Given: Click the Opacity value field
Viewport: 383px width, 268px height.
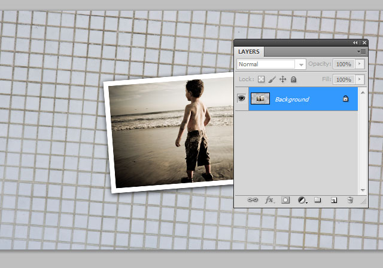Looking at the screenshot, I should 344,64.
